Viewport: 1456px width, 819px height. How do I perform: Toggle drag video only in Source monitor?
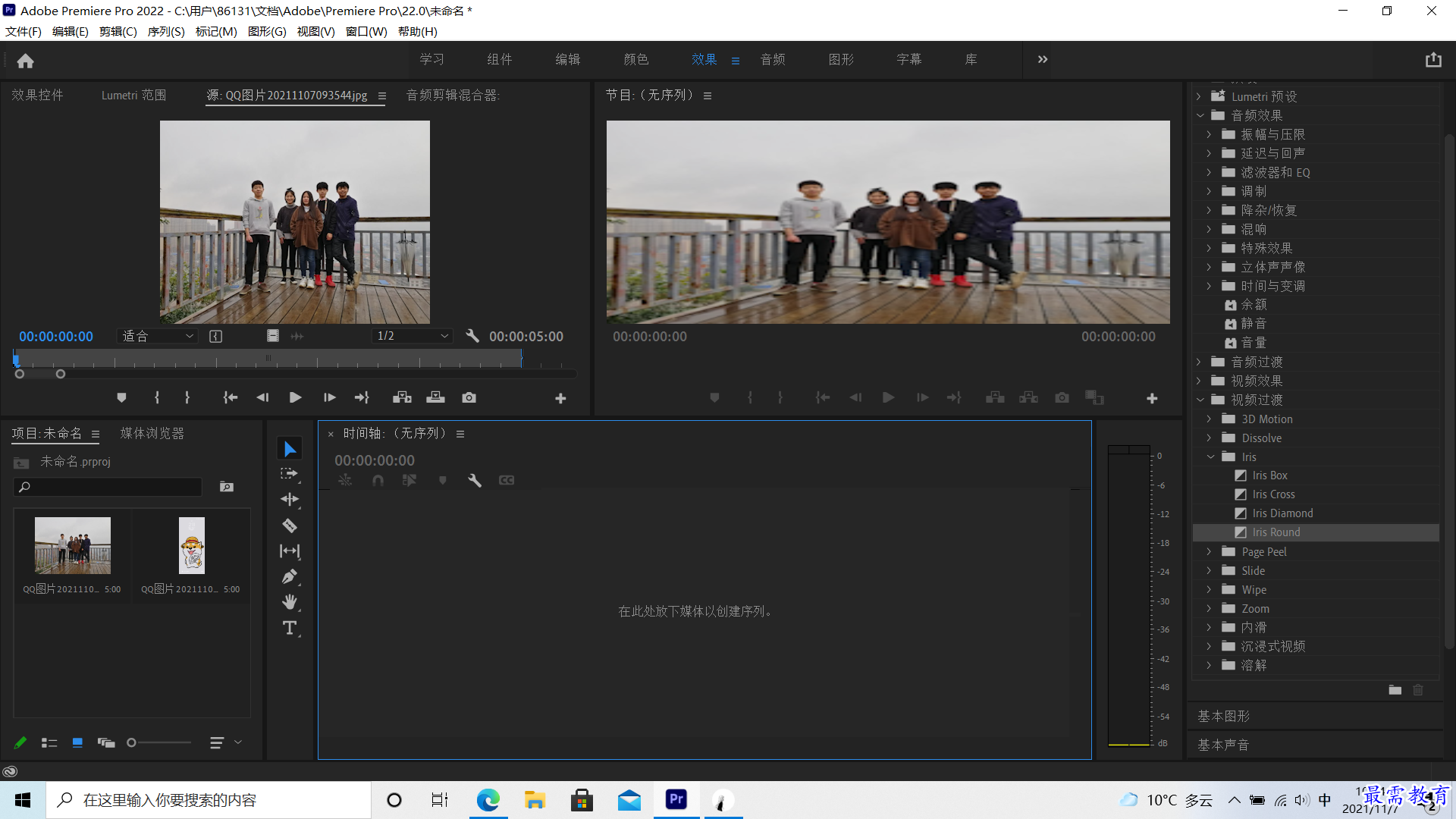[273, 336]
